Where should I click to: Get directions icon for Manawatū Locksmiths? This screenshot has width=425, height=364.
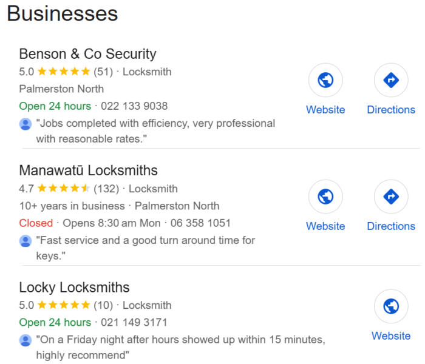(x=391, y=197)
